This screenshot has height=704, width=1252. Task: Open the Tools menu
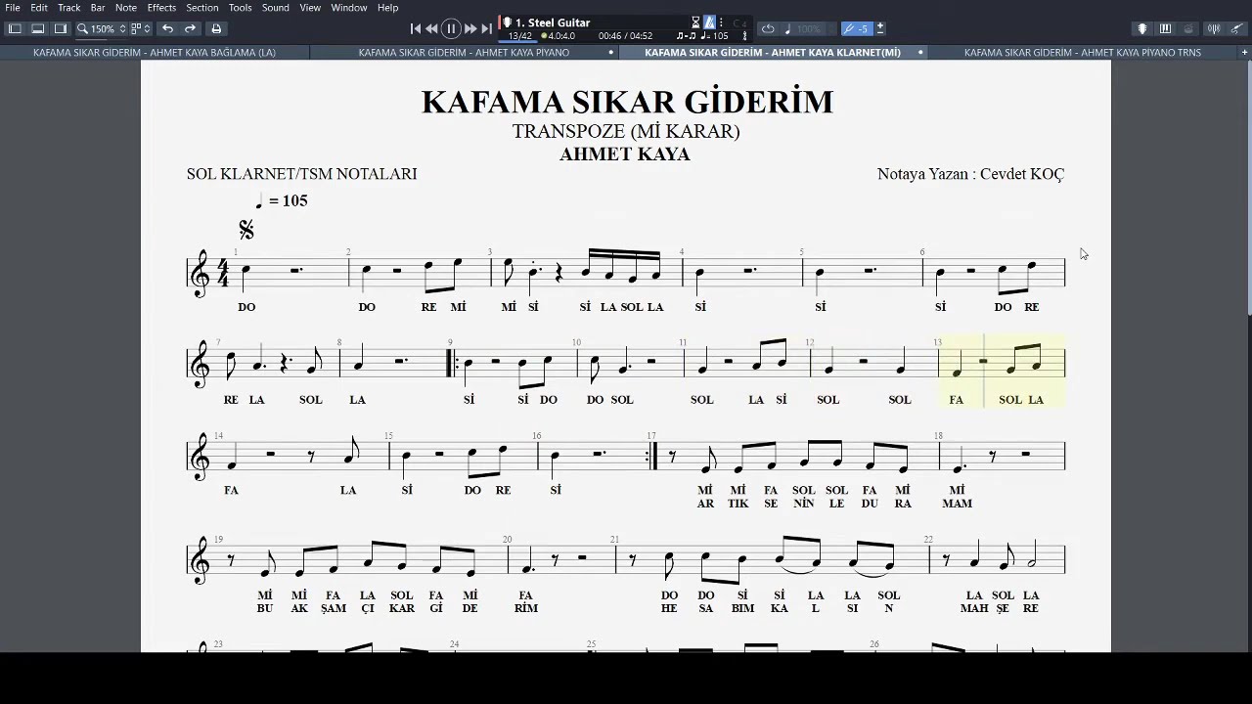240,8
